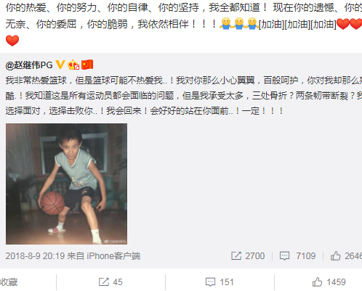Open the childhood basketball photo thumbnail
Image resolution: width=362 pixels, height=291 pixels.
pyautogui.click(x=66, y=184)
